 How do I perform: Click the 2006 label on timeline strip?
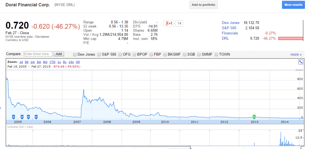click(47, 122)
